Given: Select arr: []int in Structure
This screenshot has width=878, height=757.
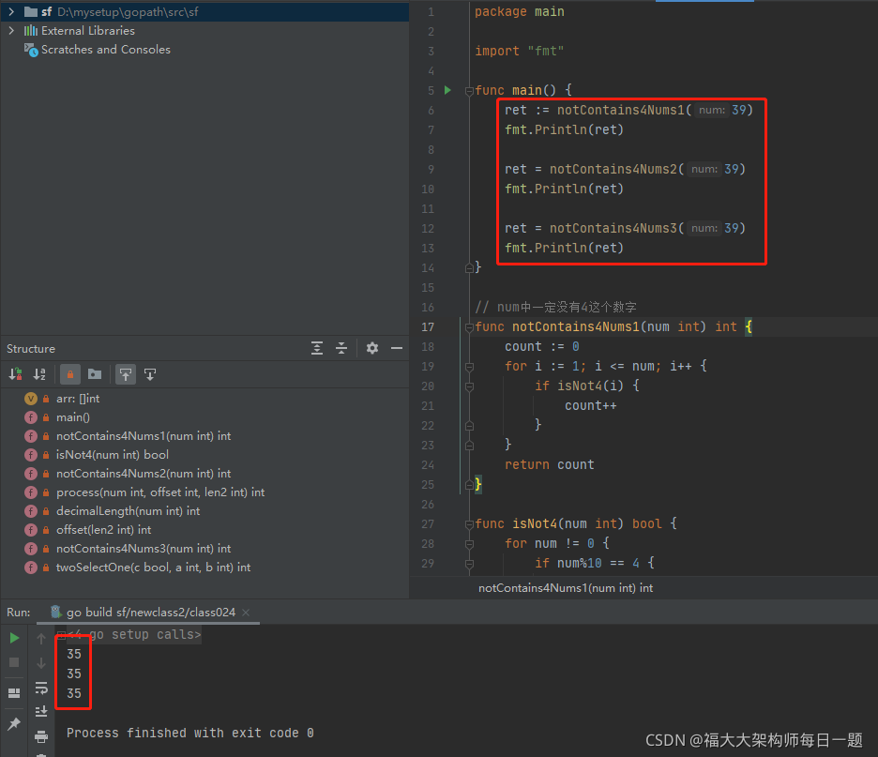Looking at the screenshot, I should (78, 399).
